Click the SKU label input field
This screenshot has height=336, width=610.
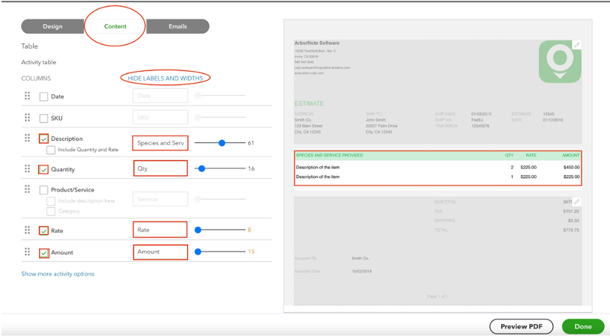pyautogui.click(x=160, y=117)
